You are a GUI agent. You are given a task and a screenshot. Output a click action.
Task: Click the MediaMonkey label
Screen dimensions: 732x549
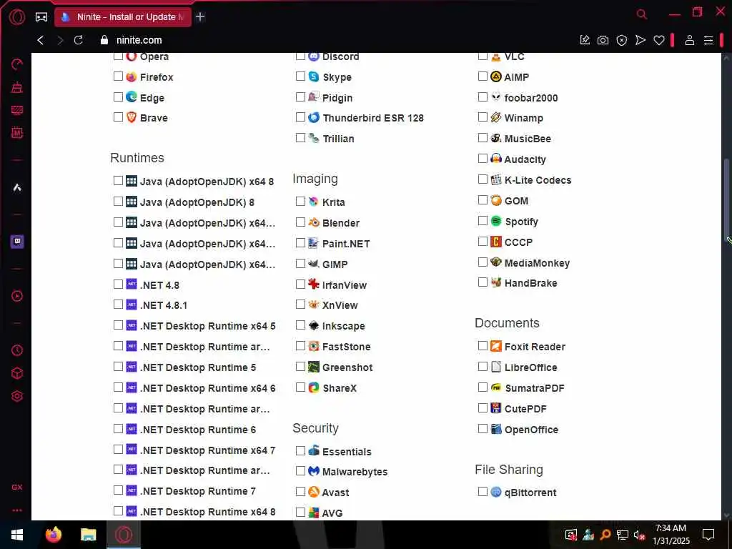pyautogui.click(x=537, y=263)
